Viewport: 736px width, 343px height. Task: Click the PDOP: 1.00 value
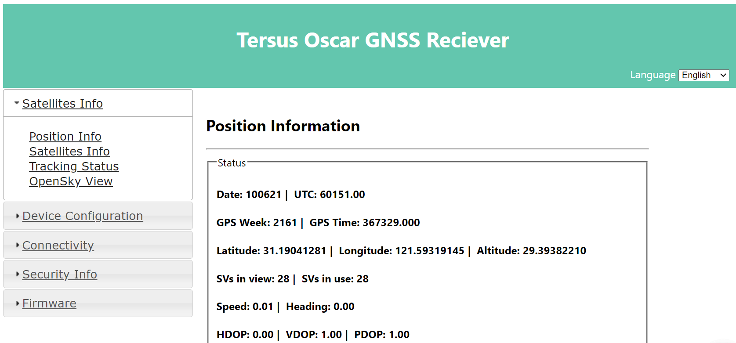coord(382,335)
